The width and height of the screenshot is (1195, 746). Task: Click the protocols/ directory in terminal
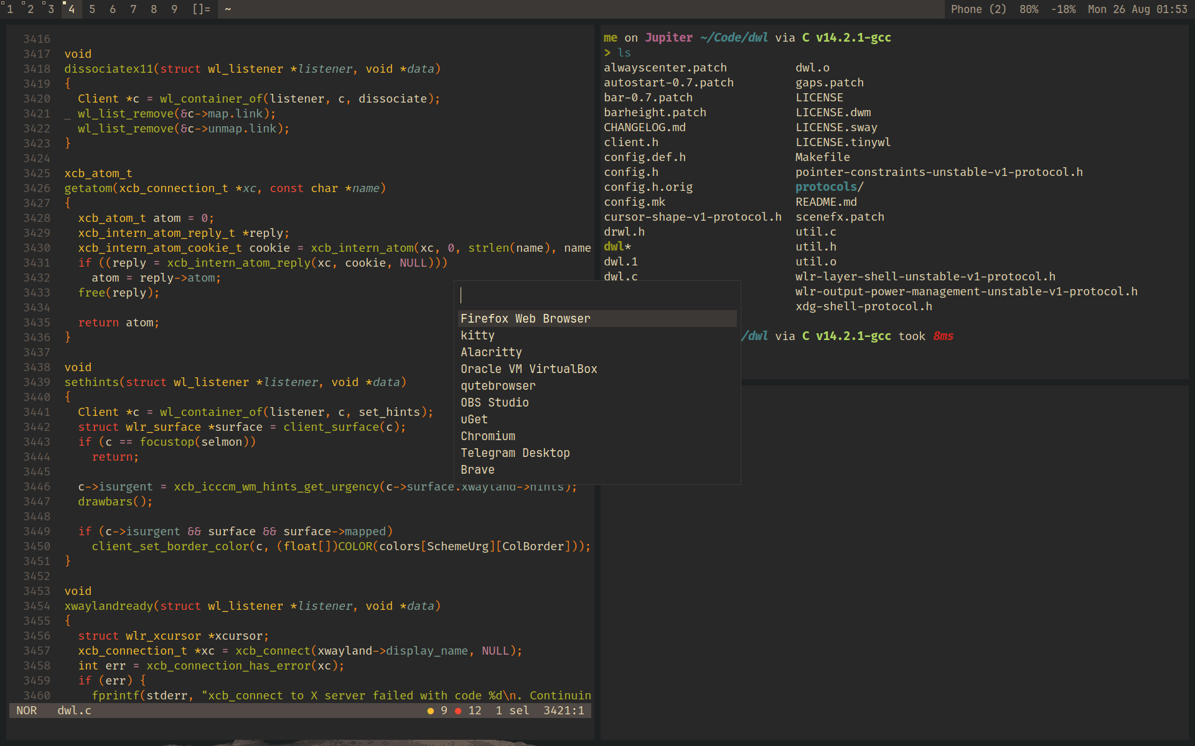(830, 187)
